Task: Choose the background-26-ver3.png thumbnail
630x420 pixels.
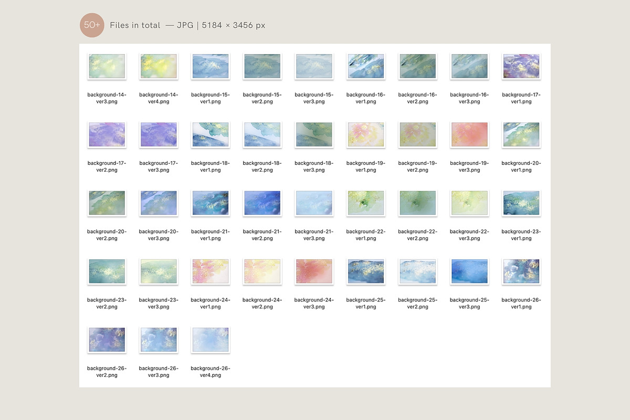Action: pos(159,340)
